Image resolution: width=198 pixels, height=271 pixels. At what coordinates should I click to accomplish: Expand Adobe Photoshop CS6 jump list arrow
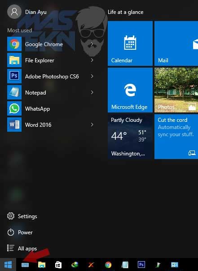click(x=92, y=76)
